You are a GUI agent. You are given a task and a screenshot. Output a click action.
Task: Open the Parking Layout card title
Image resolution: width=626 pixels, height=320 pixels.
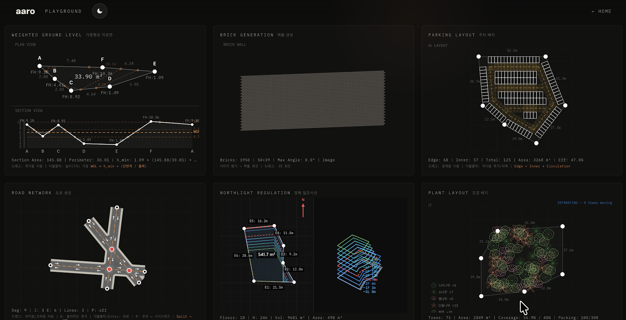[x=452, y=35]
